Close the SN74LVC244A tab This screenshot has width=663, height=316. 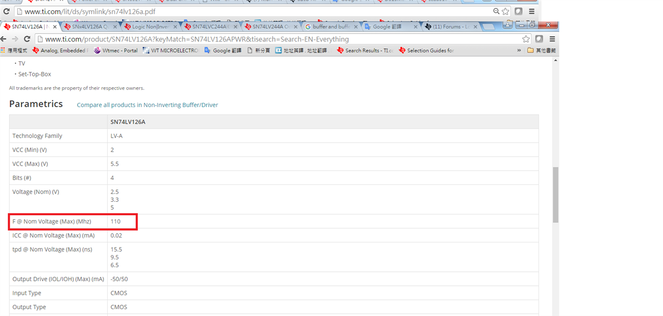(x=235, y=26)
